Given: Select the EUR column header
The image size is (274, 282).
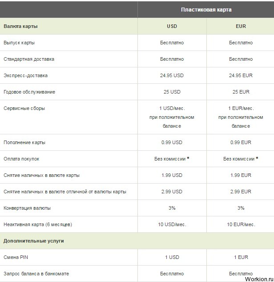Looking at the screenshot, I should click(241, 26).
